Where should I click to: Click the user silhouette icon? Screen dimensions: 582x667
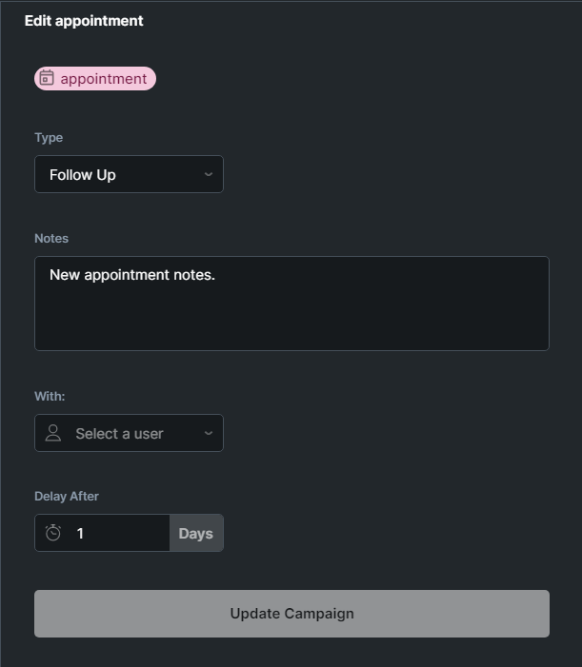coord(54,433)
